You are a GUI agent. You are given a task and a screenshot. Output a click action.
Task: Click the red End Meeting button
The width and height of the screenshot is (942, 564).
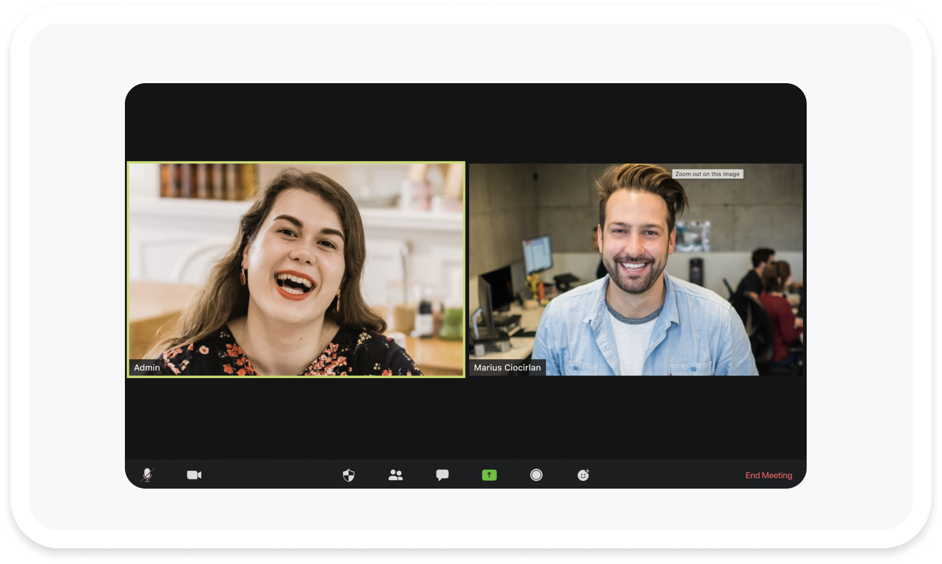tap(769, 476)
